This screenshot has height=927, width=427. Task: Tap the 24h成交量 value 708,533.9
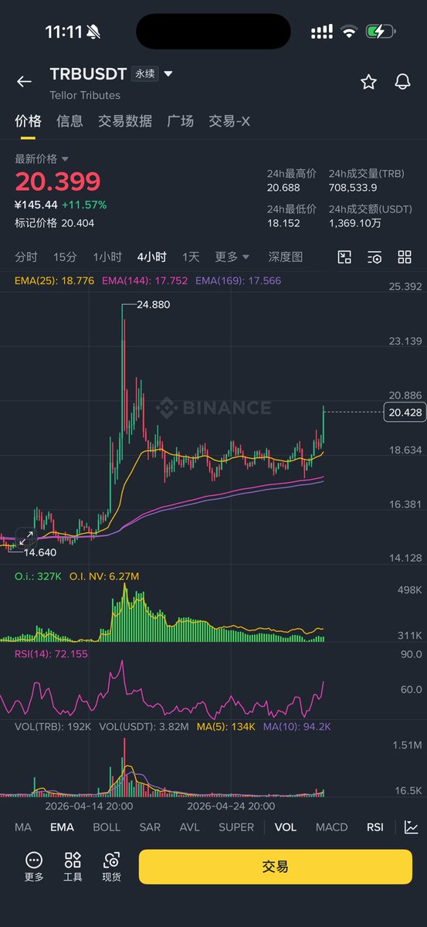click(353, 188)
